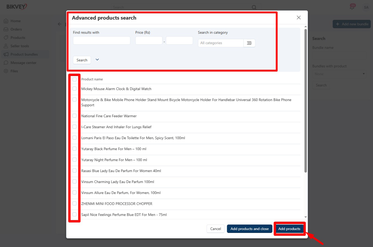Click the Product bundles megaphone icon
Image resolution: width=373 pixels, height=247 pixels.
[6, 54]
